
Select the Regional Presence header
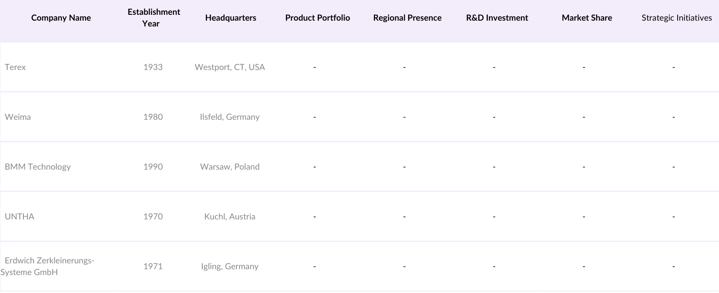pos(407,18)
